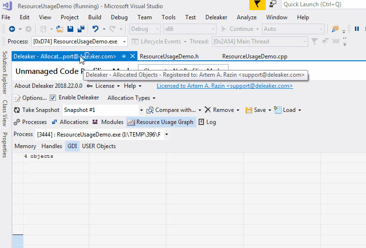The image size is (366, 248).
Task: Open the Deleaker Help dropdown
Action: click(x=133, y=86)
